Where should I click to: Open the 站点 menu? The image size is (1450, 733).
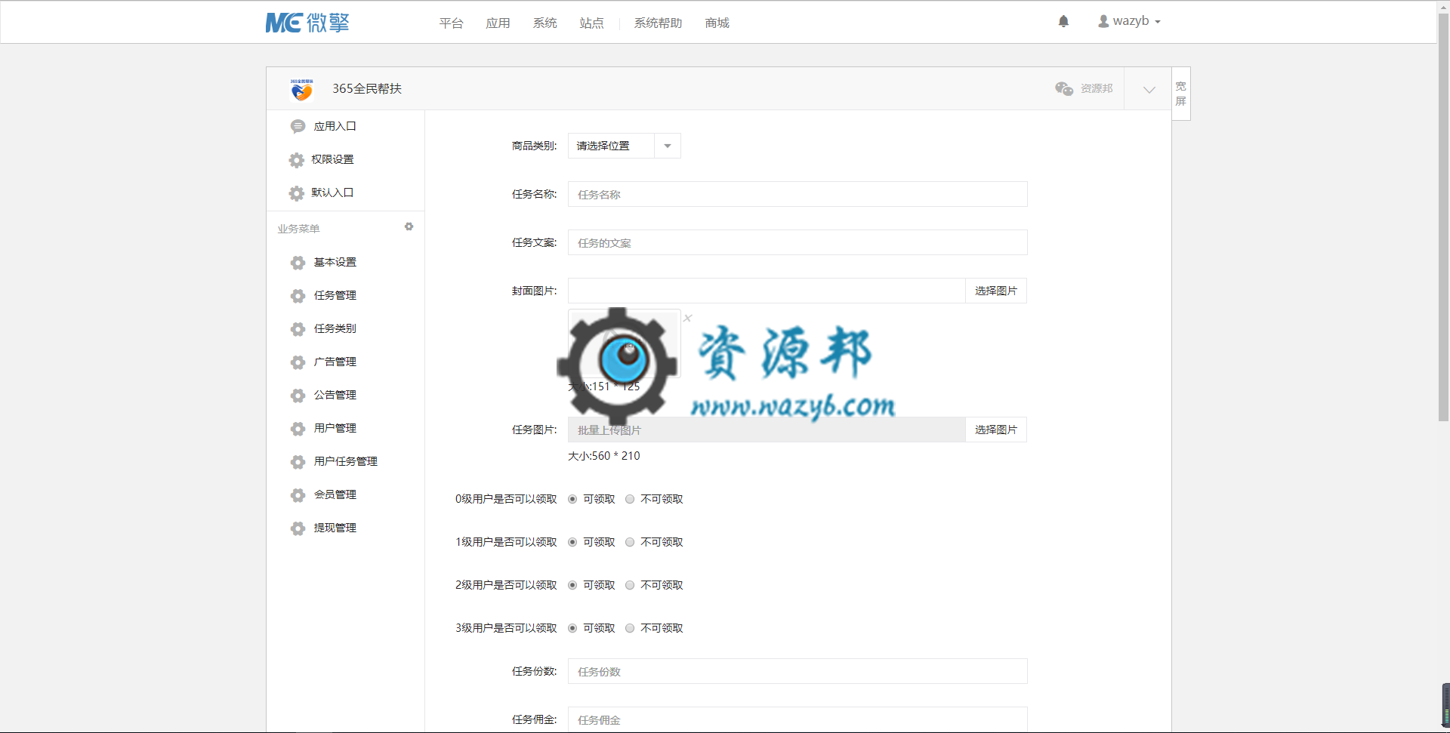pyautogui.click(x=591, y=23)
